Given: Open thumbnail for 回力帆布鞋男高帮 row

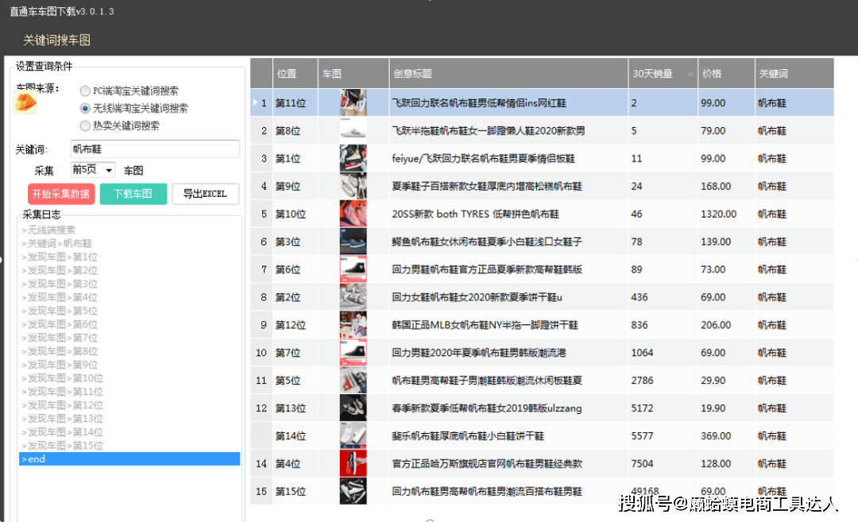Looking at the screenshot, I should 353,491.
